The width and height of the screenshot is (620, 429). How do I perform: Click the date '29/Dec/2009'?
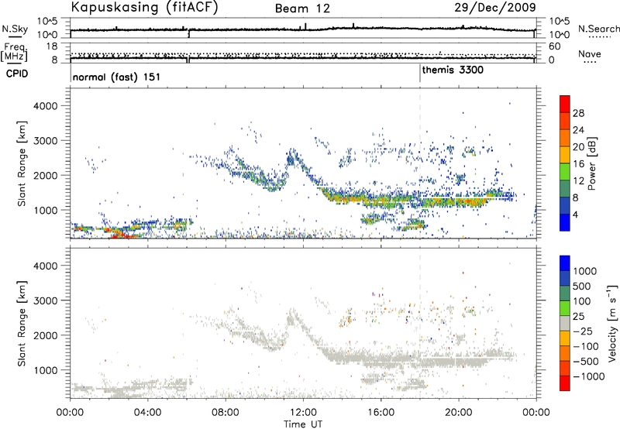coord(495,8)
